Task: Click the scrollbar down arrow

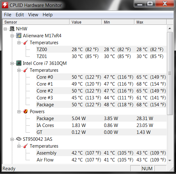Action: [x=170, y=161]
